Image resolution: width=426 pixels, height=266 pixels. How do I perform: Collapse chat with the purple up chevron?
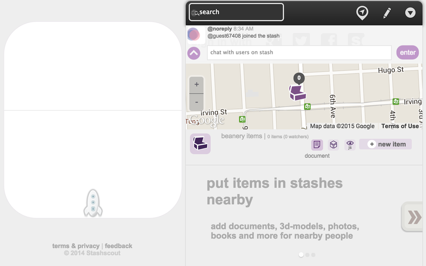coord(194,53)
